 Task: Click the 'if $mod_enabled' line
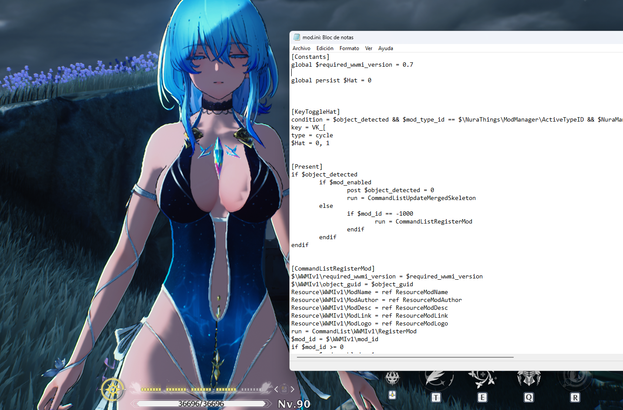[x=345, y=183]
